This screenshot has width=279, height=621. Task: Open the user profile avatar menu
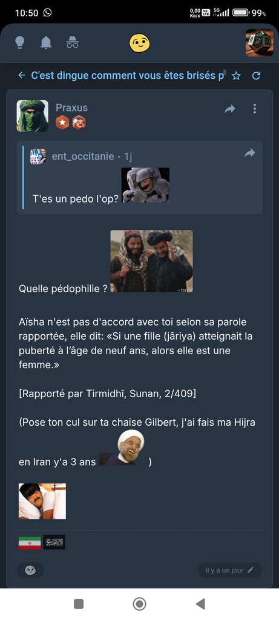259,42
